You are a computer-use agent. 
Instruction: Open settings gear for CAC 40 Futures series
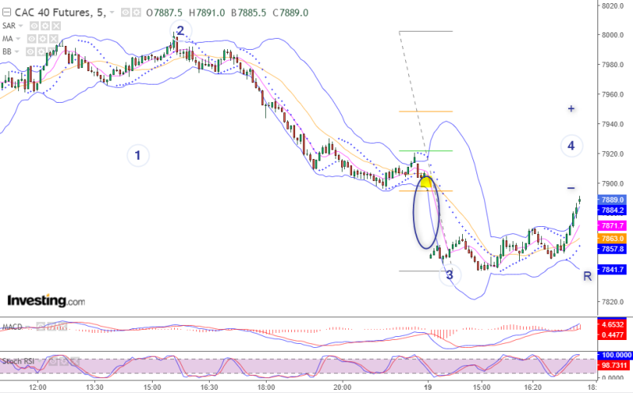tap(136, 13)
